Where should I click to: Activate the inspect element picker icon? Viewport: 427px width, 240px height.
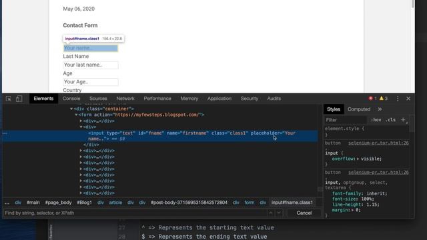coord(9,99)
